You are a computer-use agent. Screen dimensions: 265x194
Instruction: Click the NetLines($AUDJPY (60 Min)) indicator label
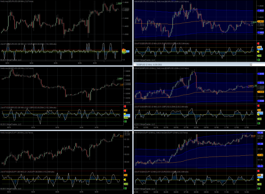coord(17,132)
